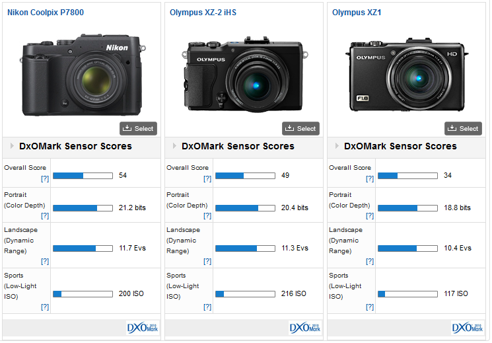
Task: Open the Nikon Coolpix P7800 title link
Action: (x=46, y=13)
